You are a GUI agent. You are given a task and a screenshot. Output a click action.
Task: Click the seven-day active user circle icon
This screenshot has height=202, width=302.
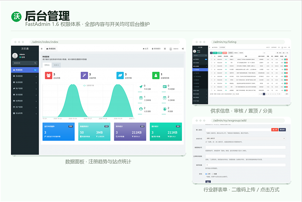click(141, 109)
